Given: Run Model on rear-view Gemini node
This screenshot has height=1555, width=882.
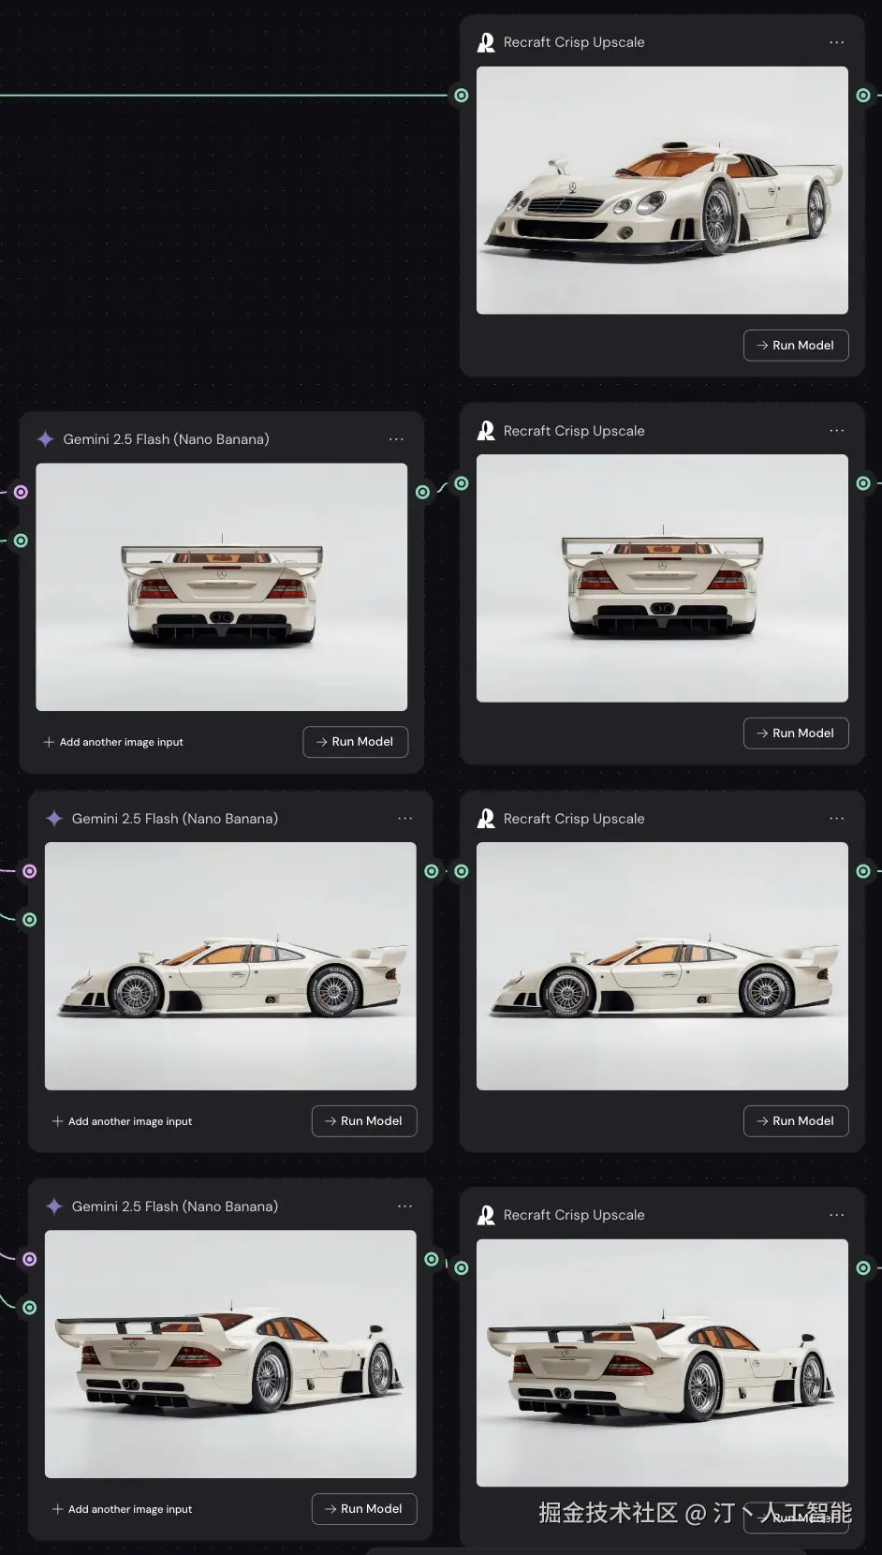Looking at the screenshot, I should click(356, 742).
